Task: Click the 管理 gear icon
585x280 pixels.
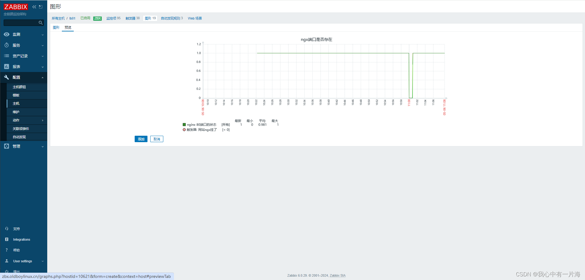Action: (x=6, y=146)
